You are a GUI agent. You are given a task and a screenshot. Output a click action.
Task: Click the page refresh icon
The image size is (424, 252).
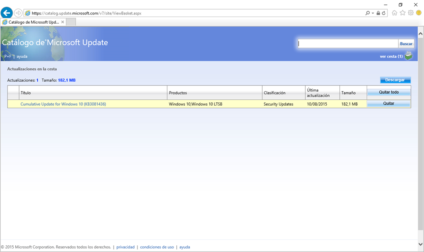point(384,13)
